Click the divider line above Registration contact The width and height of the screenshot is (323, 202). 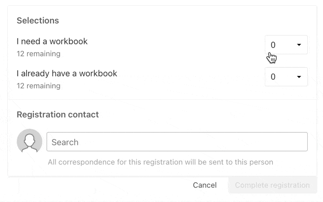[x=162, y=100]
